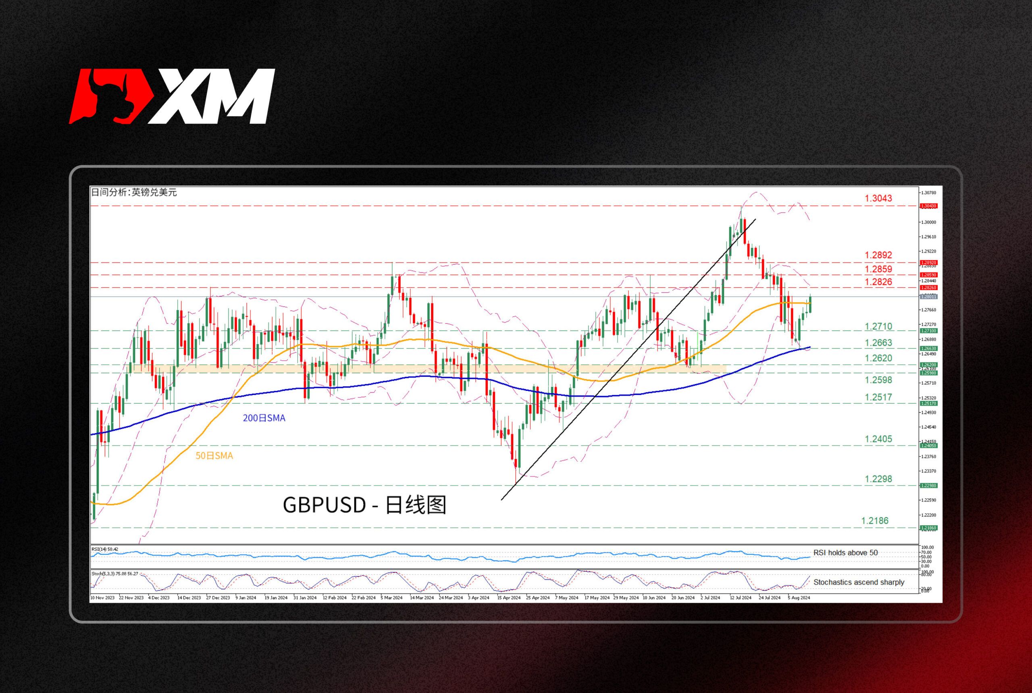Click the 4 Dec 2023 date label
The width and height of the screenshot is (1032, 693).
coord(159,598)
